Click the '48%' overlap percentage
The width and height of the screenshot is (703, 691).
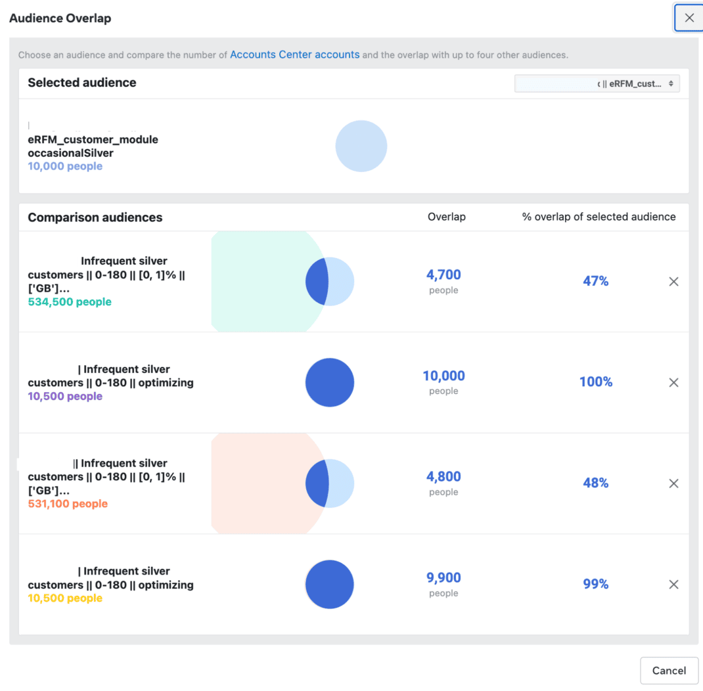pos(595,483)
